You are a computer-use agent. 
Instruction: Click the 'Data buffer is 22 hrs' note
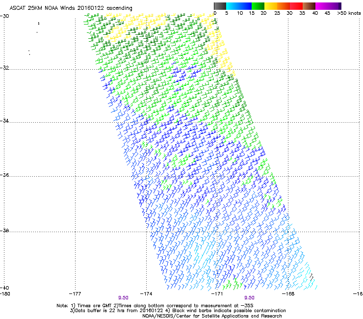click(x=97, y=311)
